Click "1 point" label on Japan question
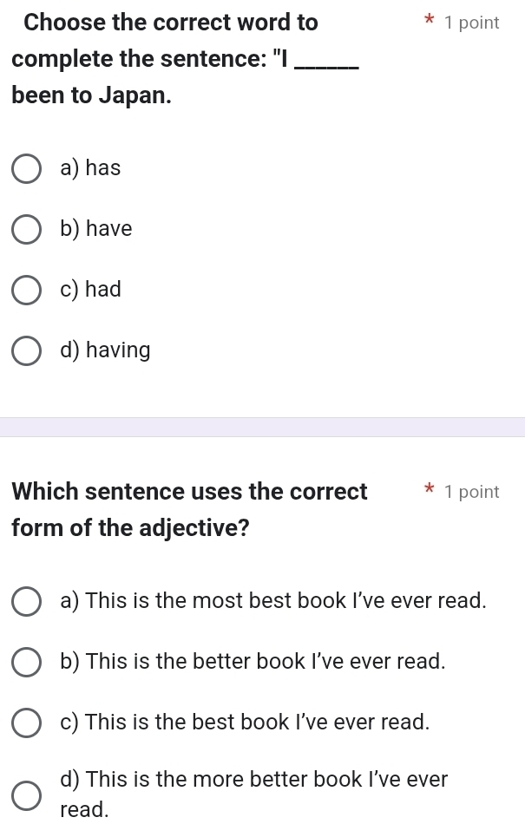The height and width of the screenshot is (837, 525). click(471, 23)
